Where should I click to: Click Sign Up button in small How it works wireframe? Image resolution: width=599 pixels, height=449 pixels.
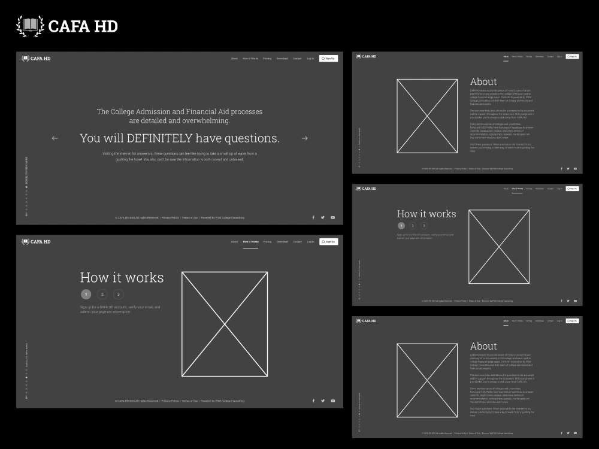coord(572,189)
